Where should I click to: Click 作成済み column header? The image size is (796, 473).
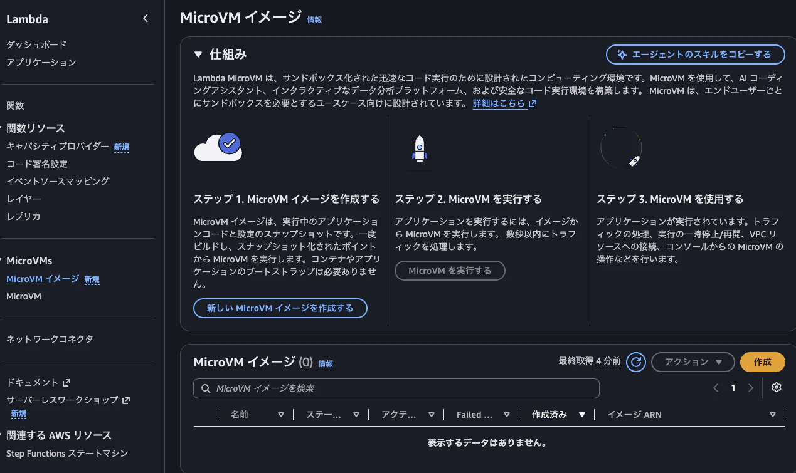[549, 415]
